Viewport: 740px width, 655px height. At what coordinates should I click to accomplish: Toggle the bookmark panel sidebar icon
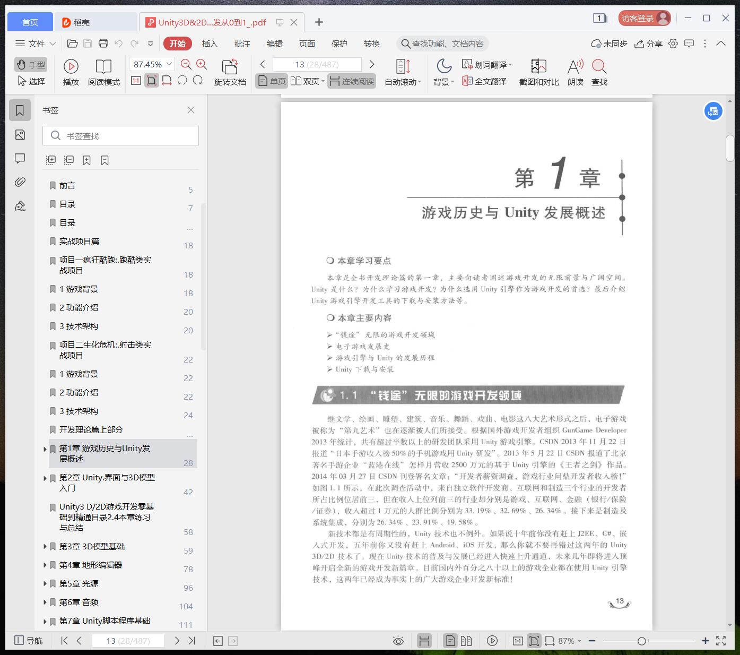[x=20, y=110]
